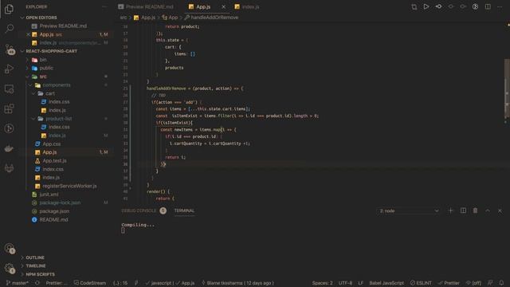Viewport: 510px width, 287px height.
Task: Collapse the src folder
Action: (x=43, y=77)
